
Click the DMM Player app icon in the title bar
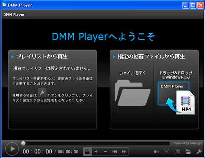point(4,5)
